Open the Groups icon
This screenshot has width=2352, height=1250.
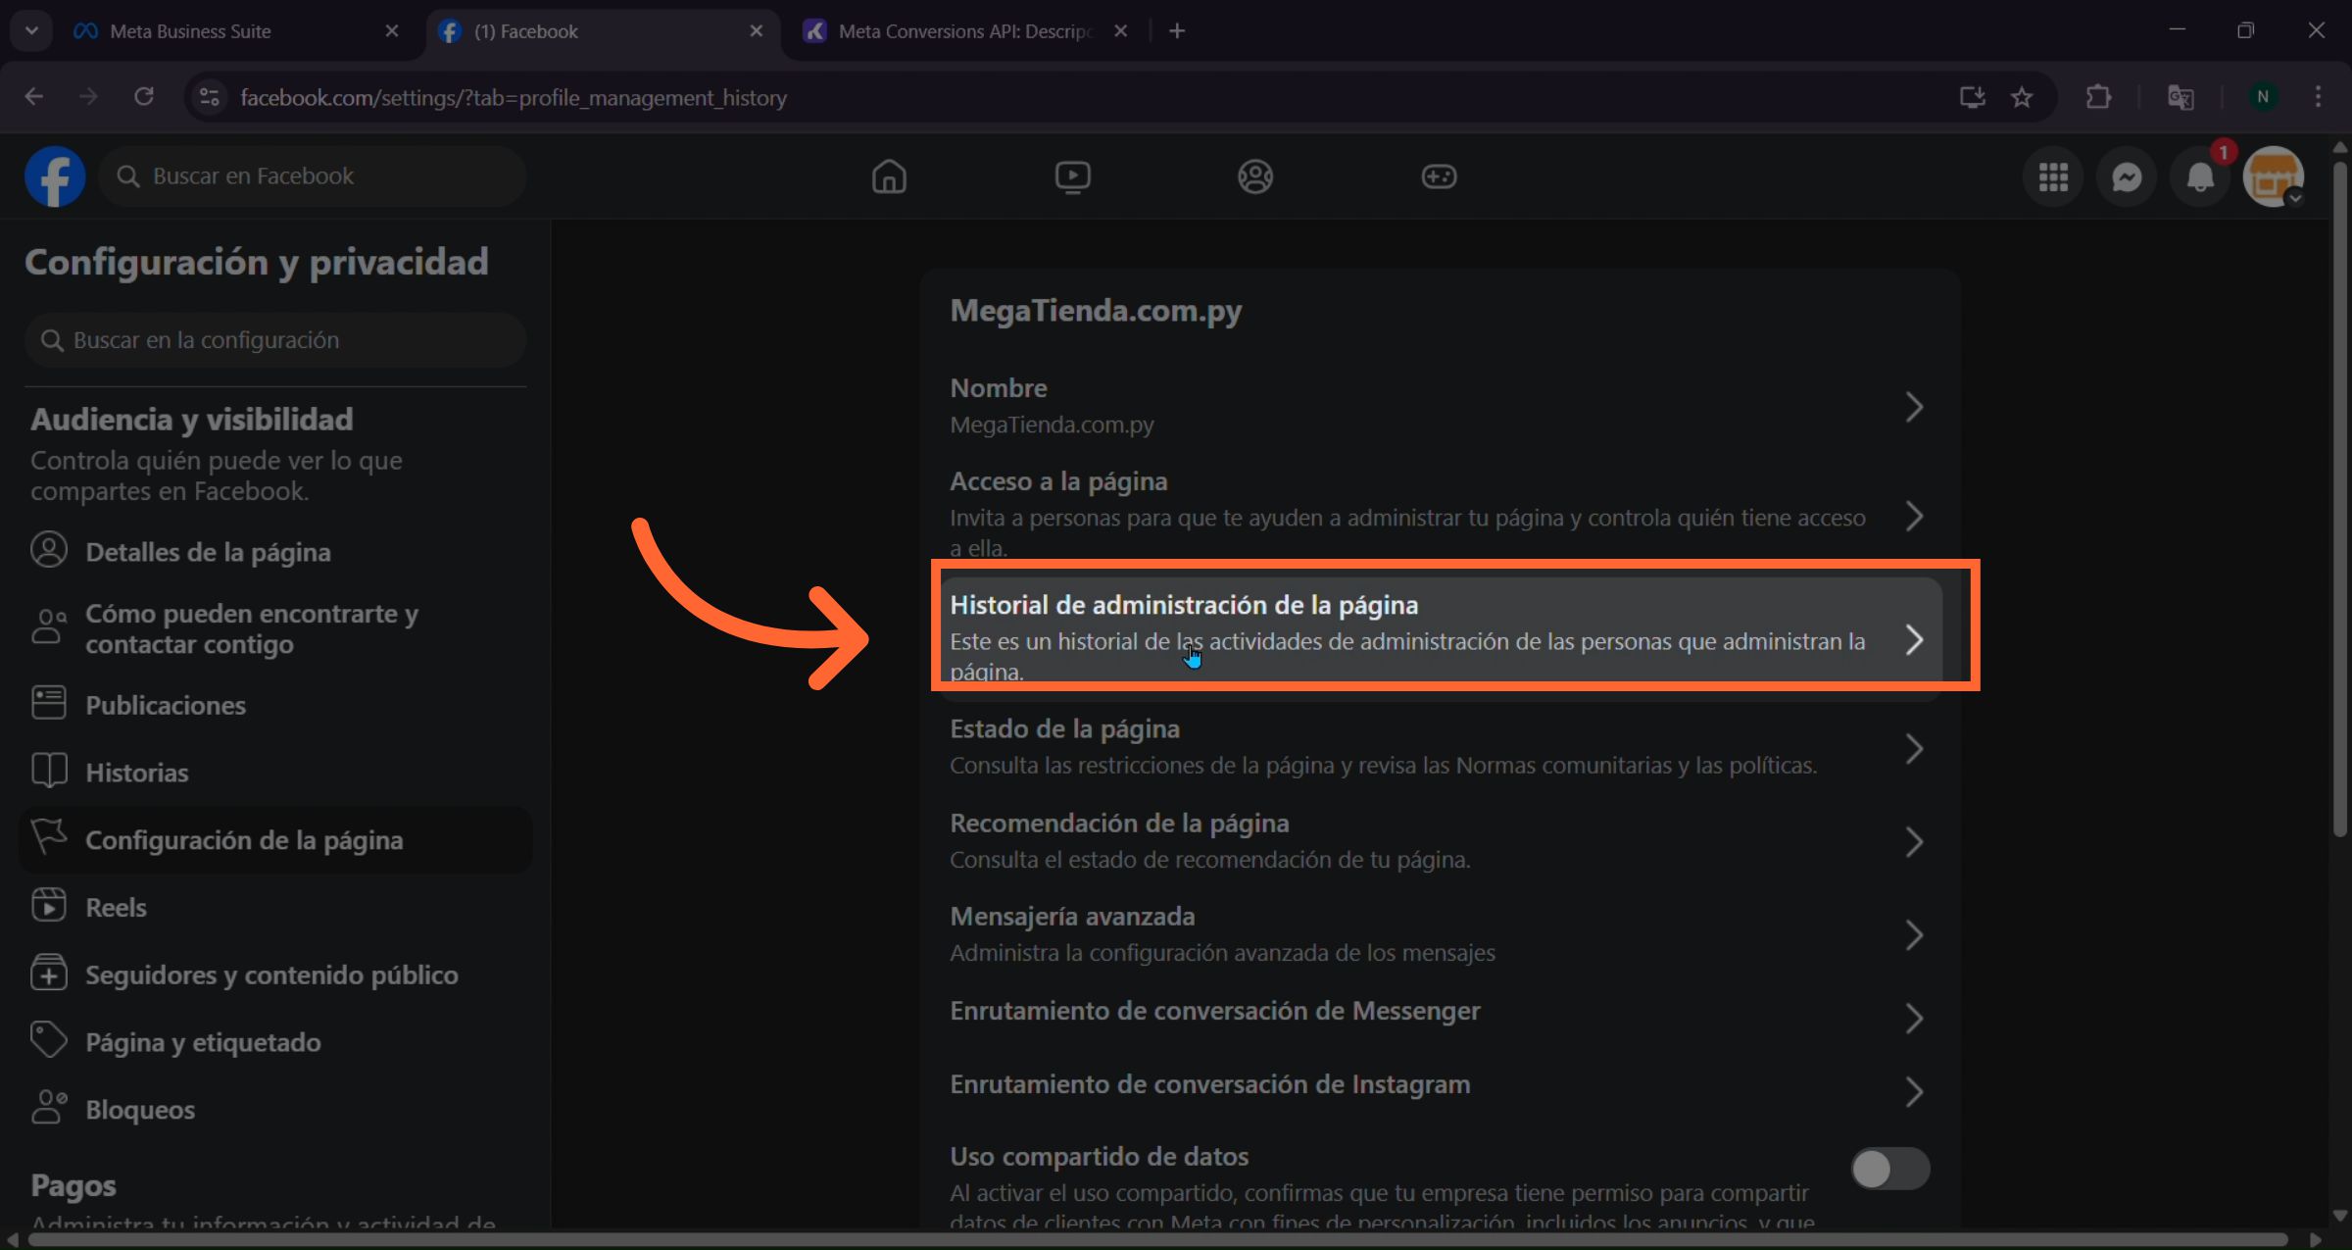1255,176
